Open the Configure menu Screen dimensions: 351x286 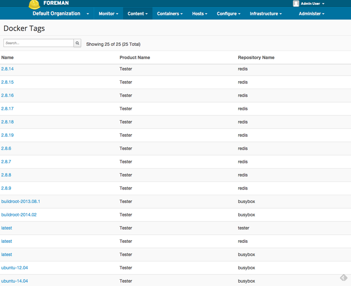point(229,14)
